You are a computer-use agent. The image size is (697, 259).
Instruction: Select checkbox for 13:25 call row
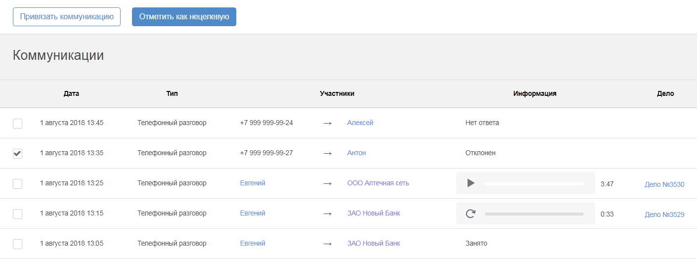[17, 183]
